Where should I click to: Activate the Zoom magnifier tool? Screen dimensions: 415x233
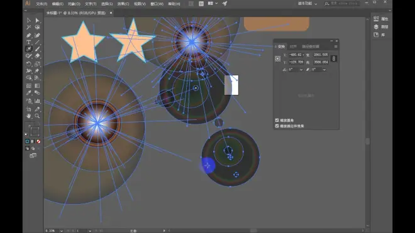(37, 116)
